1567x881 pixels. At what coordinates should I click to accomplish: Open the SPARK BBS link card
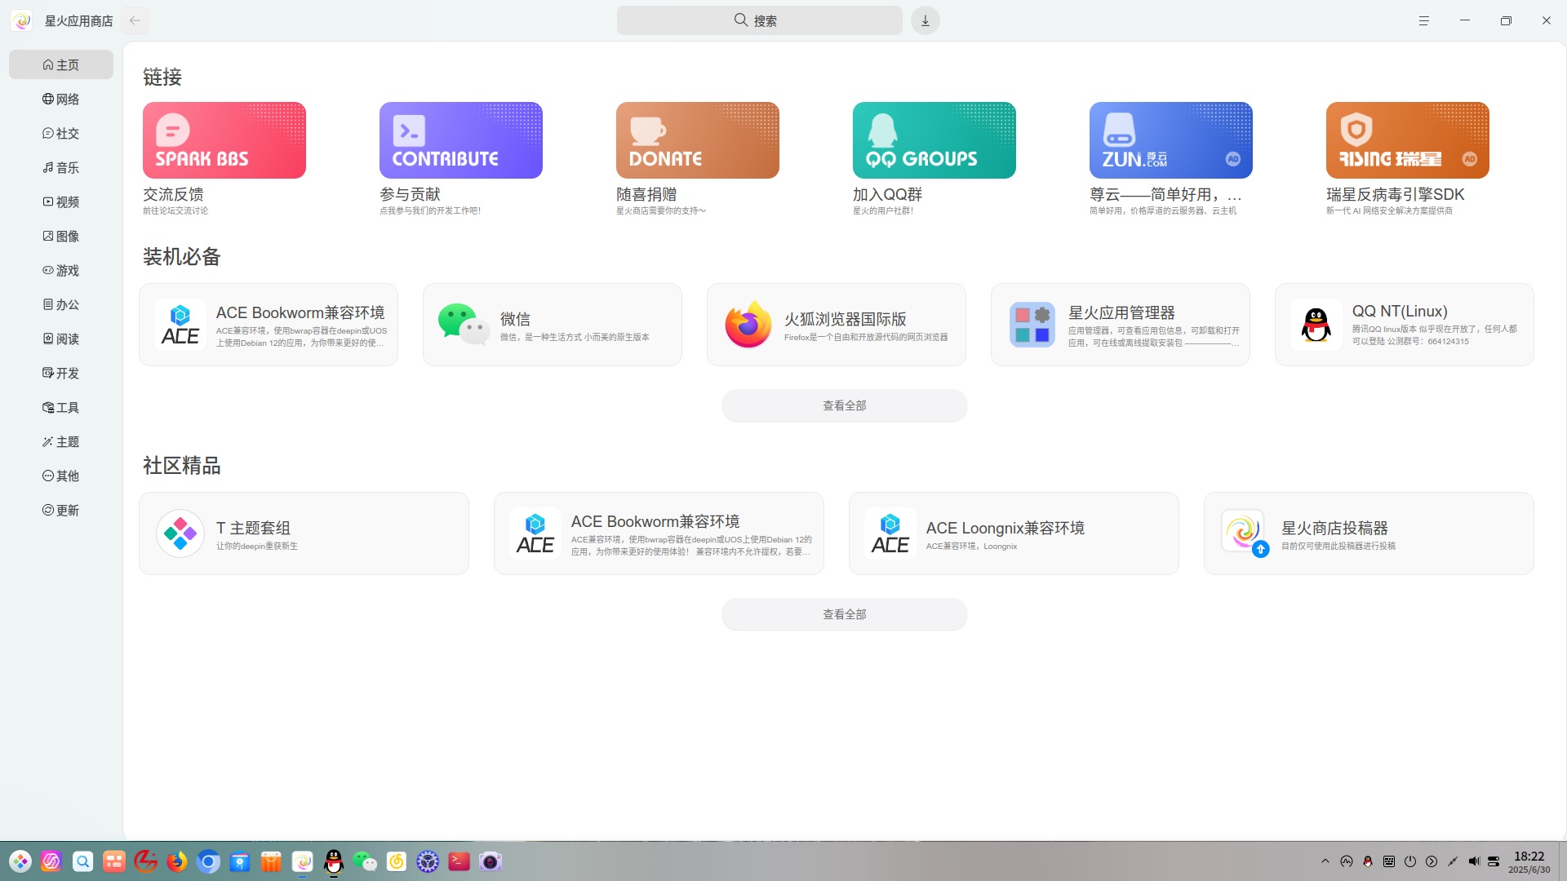coord(224,140)
